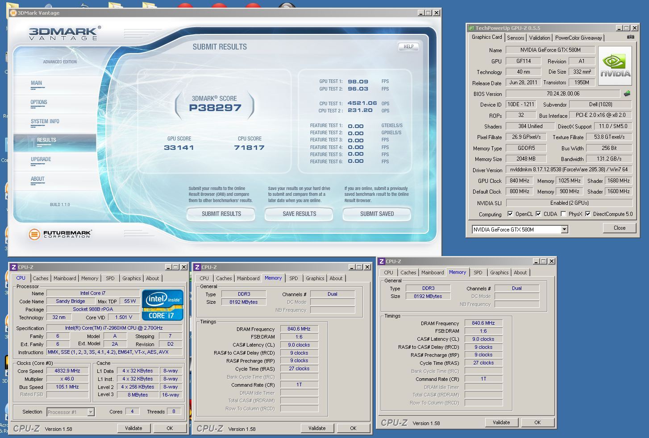
Task: Click the Multiplier value x 46.0
Action: 67,379
